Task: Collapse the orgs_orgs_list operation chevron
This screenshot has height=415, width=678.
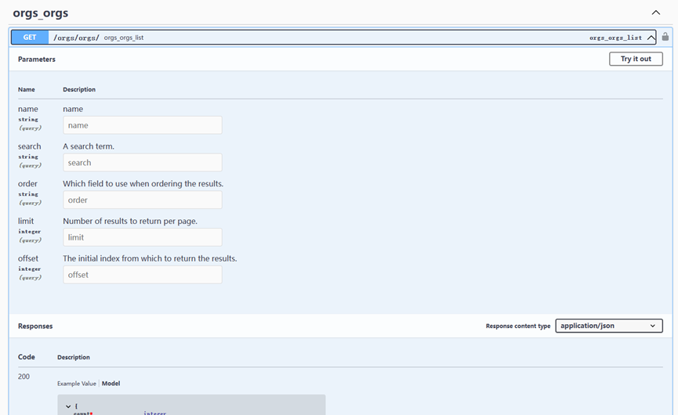Action: (x=651, y=38)
